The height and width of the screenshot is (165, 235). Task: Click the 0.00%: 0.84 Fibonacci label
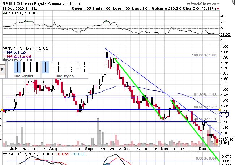206,158
